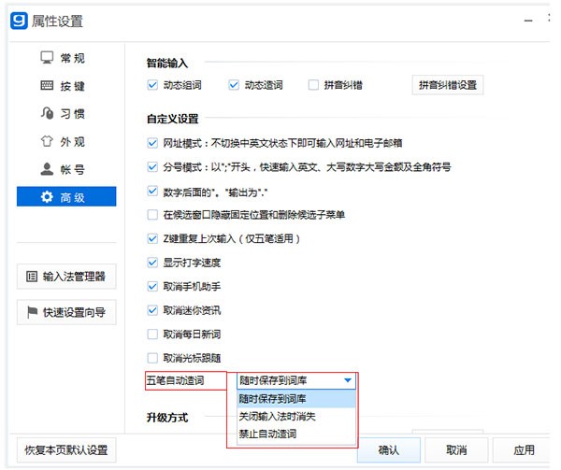Viewport: 561px width, 470px height.
Task: Click the list icon on 输入法管理器 button
Action: click(32, 277)
